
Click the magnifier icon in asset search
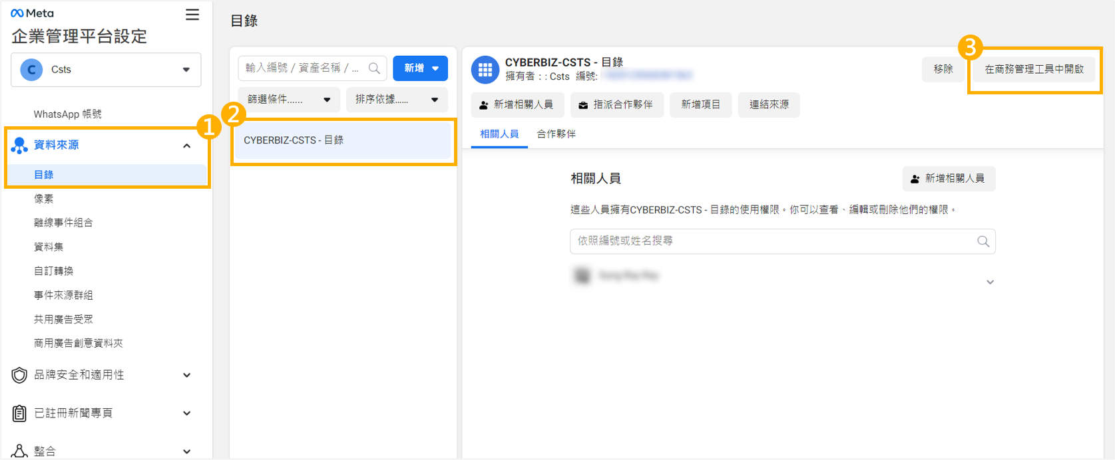point(374,68)
